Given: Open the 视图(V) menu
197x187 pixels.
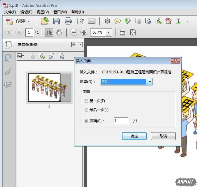Looking at the screenshot, I should point(43,12).
